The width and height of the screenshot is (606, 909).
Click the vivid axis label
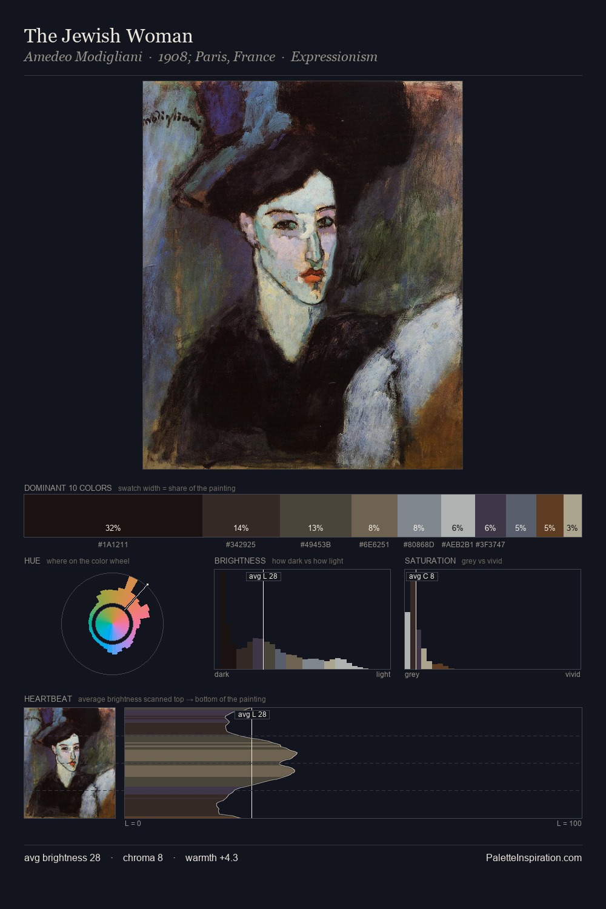click(x=573, y=674)
